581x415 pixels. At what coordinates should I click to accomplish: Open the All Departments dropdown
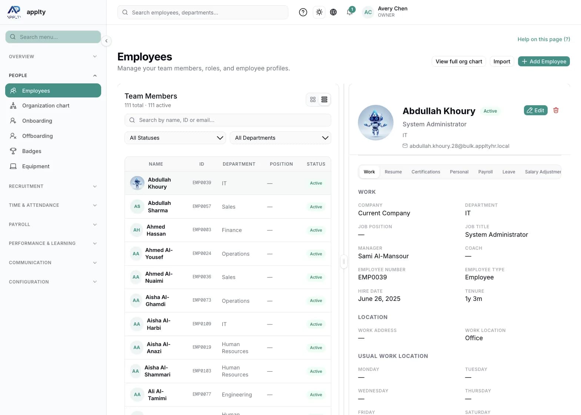(x=280, y=138)
